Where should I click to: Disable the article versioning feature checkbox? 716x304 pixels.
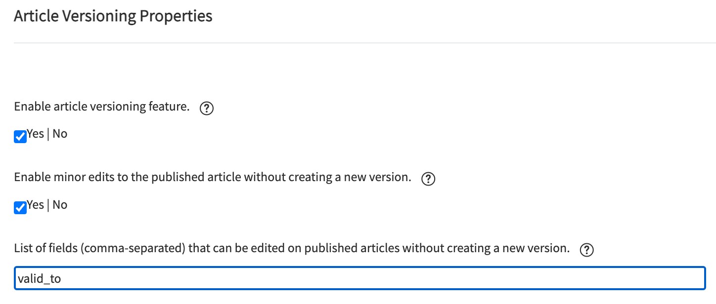click(x=20, y=137)
